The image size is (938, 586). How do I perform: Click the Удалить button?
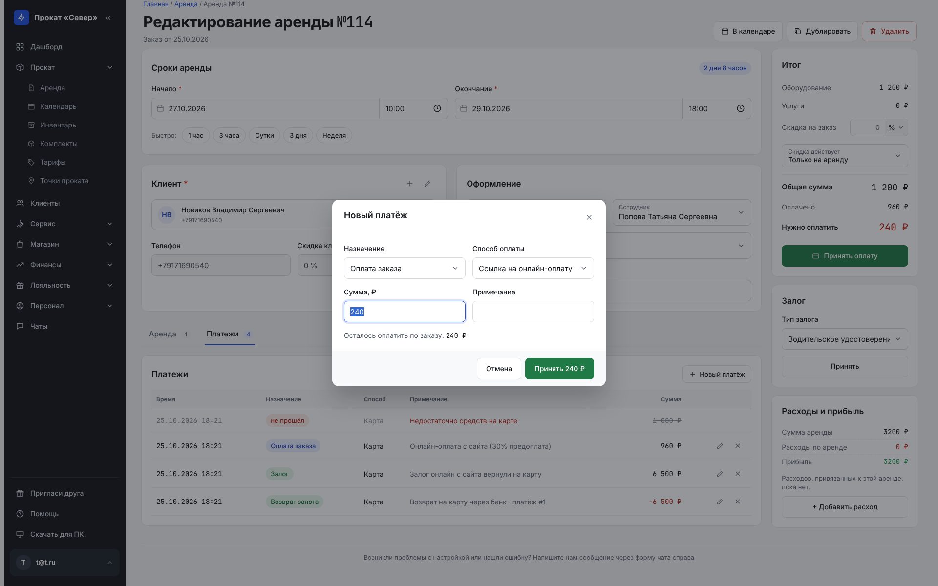889,31
